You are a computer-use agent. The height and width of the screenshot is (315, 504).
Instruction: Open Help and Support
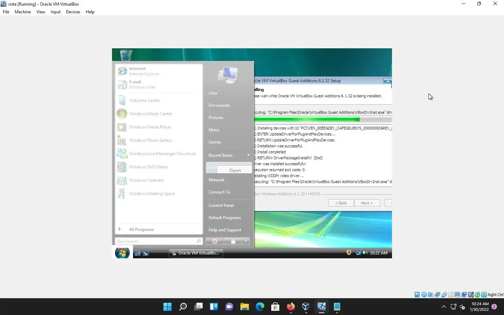click(x=225, y=230)
